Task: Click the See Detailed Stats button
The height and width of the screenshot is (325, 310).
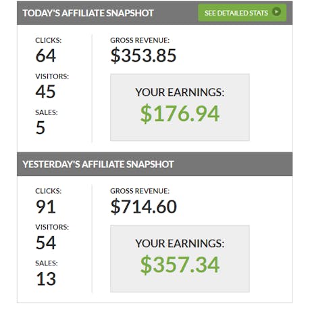Action: (242, 13)
